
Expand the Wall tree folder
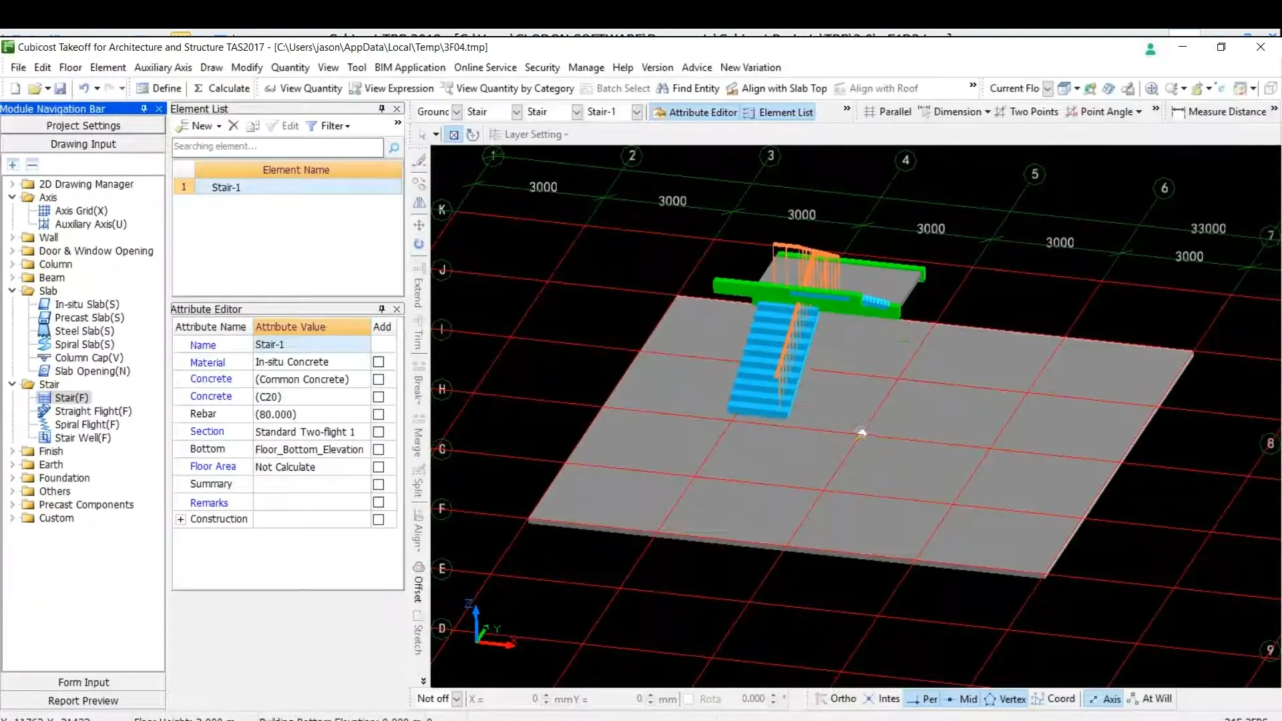tap(12, 238)
